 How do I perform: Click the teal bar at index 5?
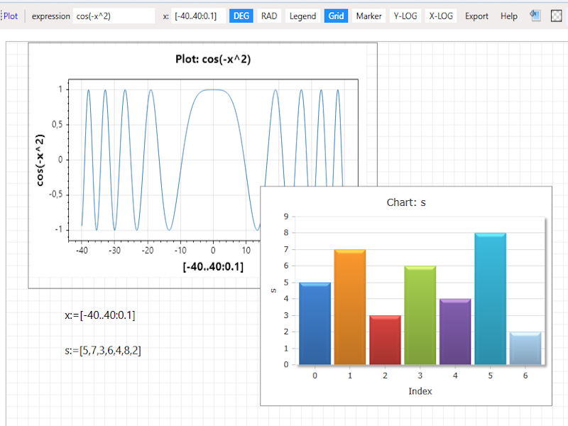click(x=491, y=298)
